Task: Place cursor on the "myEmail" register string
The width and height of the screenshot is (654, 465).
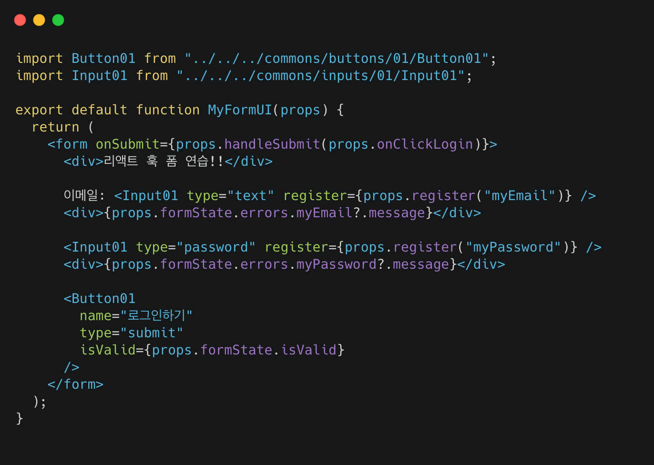Action: click(520, 196)
